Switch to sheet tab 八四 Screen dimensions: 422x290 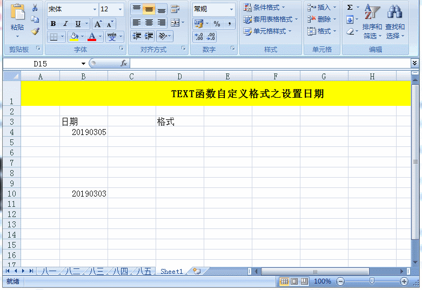[120, 271]
